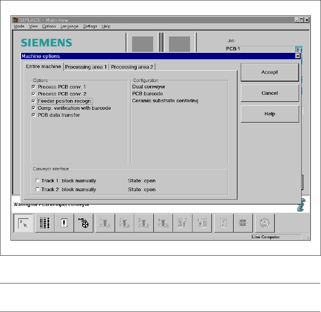Click the SIEMENS logo
Screen dimensions: 321x312
click(x=46, y=42)
